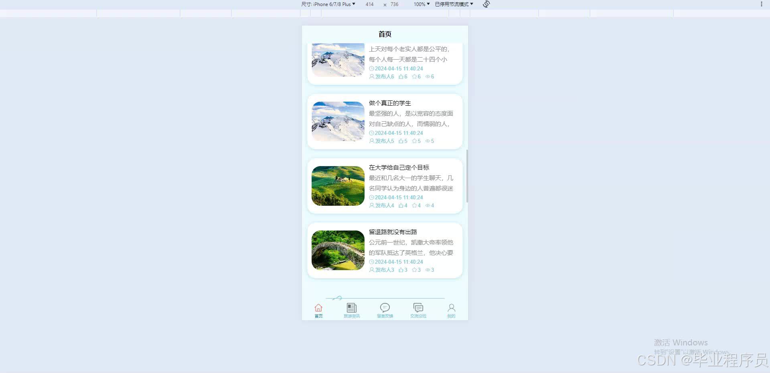Open the 首页 home icon tab

click(318, 311)
